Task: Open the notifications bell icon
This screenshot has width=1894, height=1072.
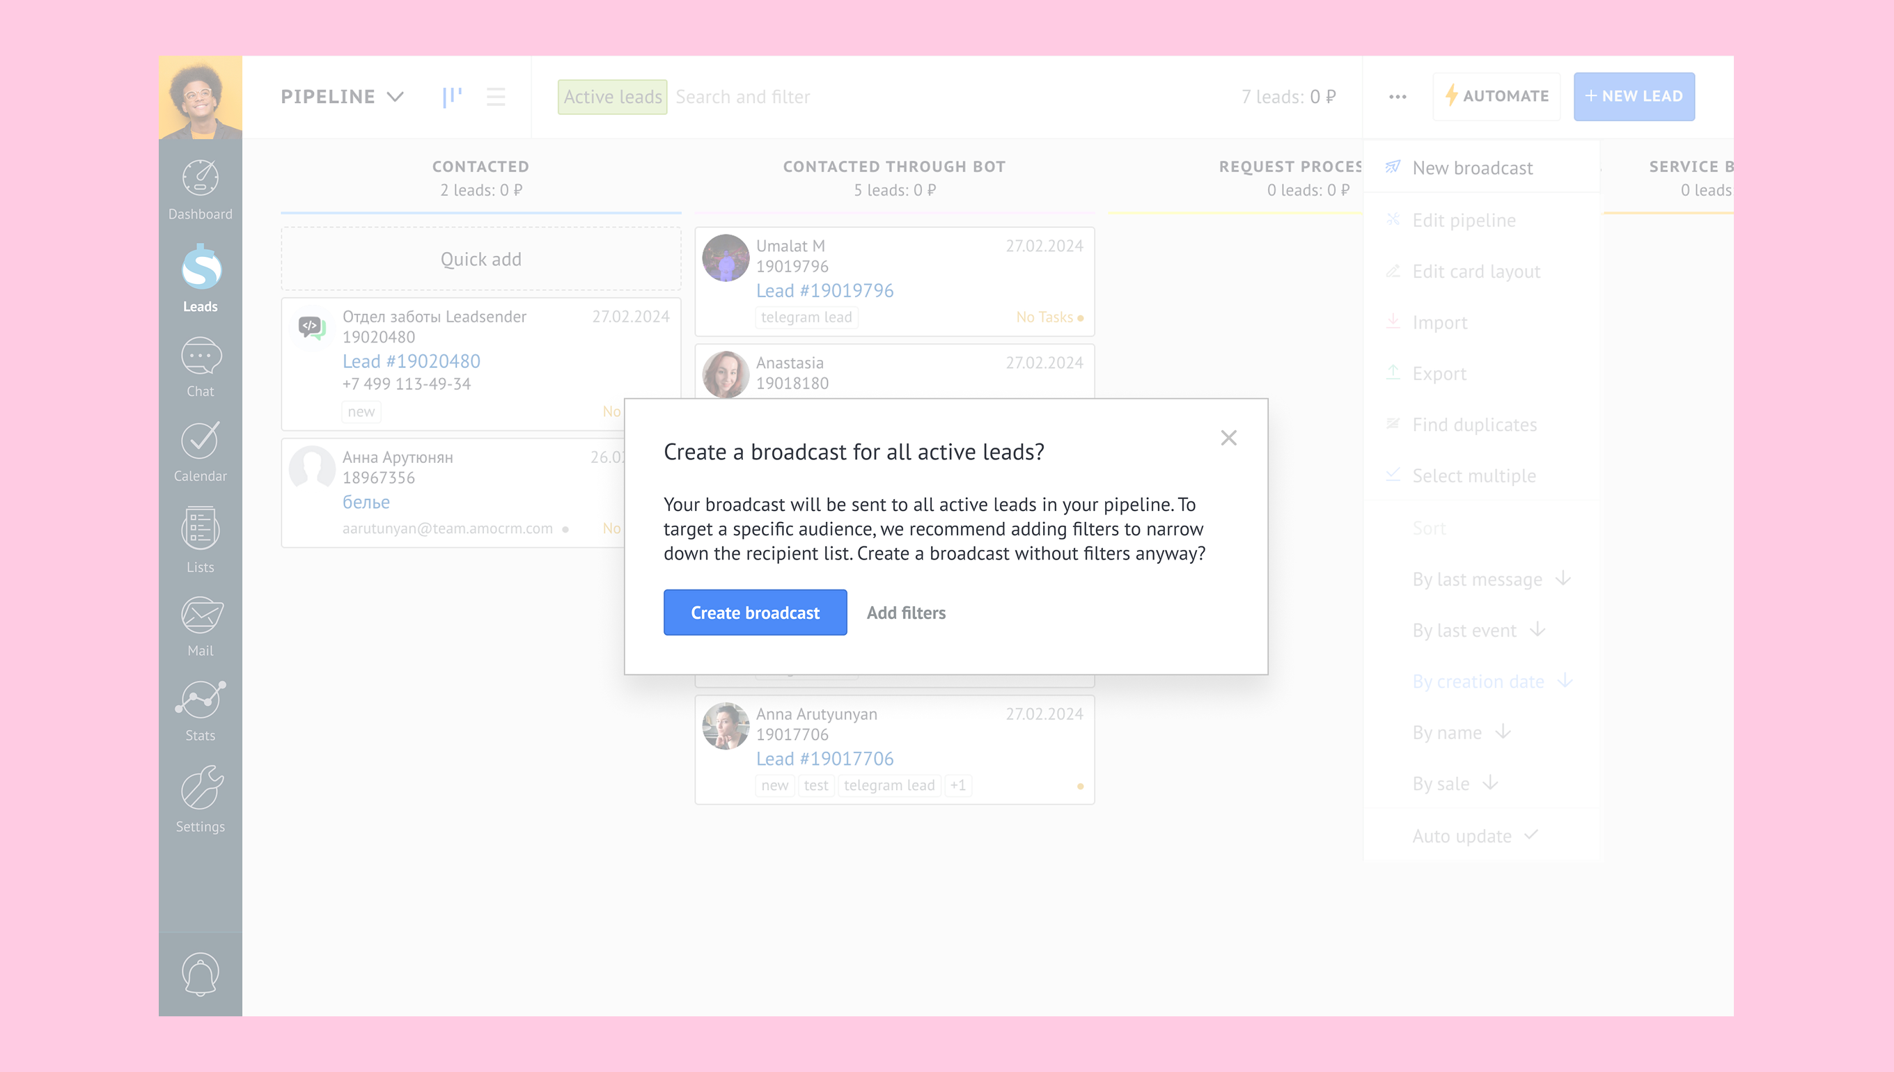Action: pos(201,975)
